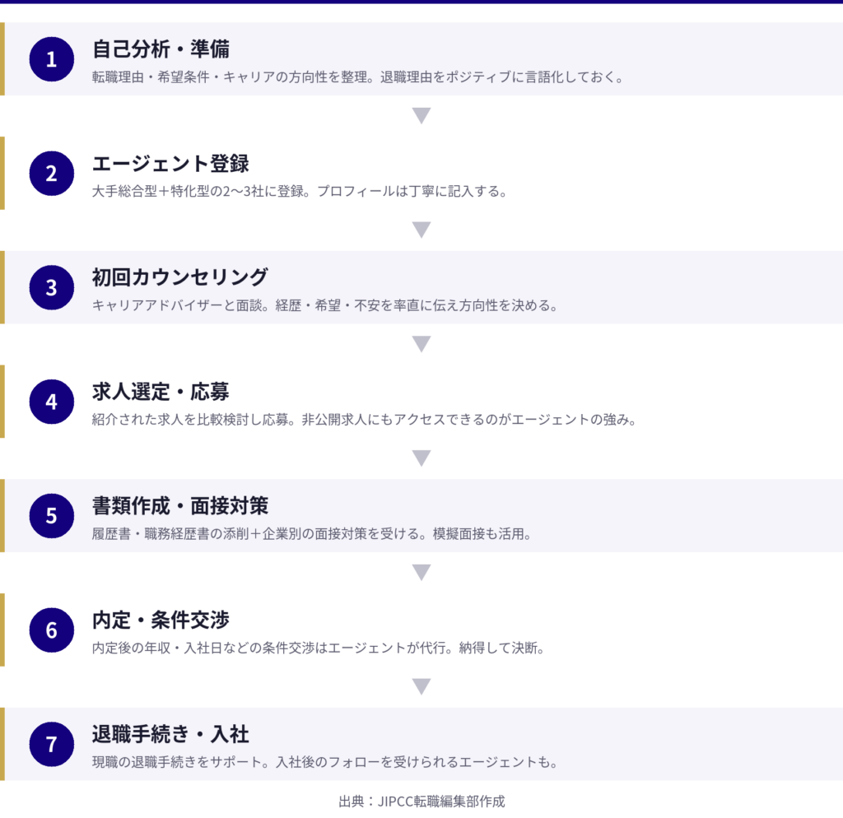
Task: Click the description text under 求人選定・応募
Action: [x=365, y=419]
